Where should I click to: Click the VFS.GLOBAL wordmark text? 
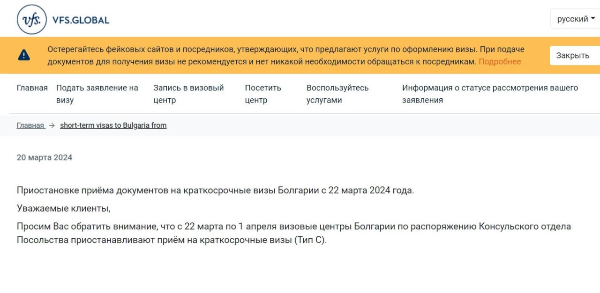click(81, 20)
